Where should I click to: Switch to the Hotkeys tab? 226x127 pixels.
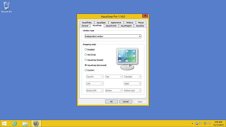tap(129, 23)
